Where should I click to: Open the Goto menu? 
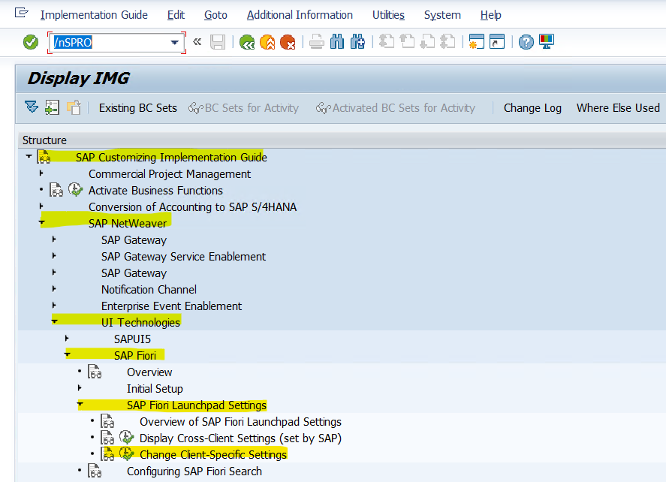click(215, 15)
